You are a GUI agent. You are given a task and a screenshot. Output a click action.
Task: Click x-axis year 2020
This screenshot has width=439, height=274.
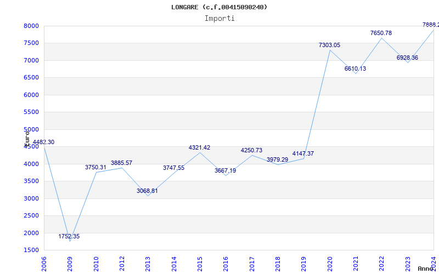point(330,264)
